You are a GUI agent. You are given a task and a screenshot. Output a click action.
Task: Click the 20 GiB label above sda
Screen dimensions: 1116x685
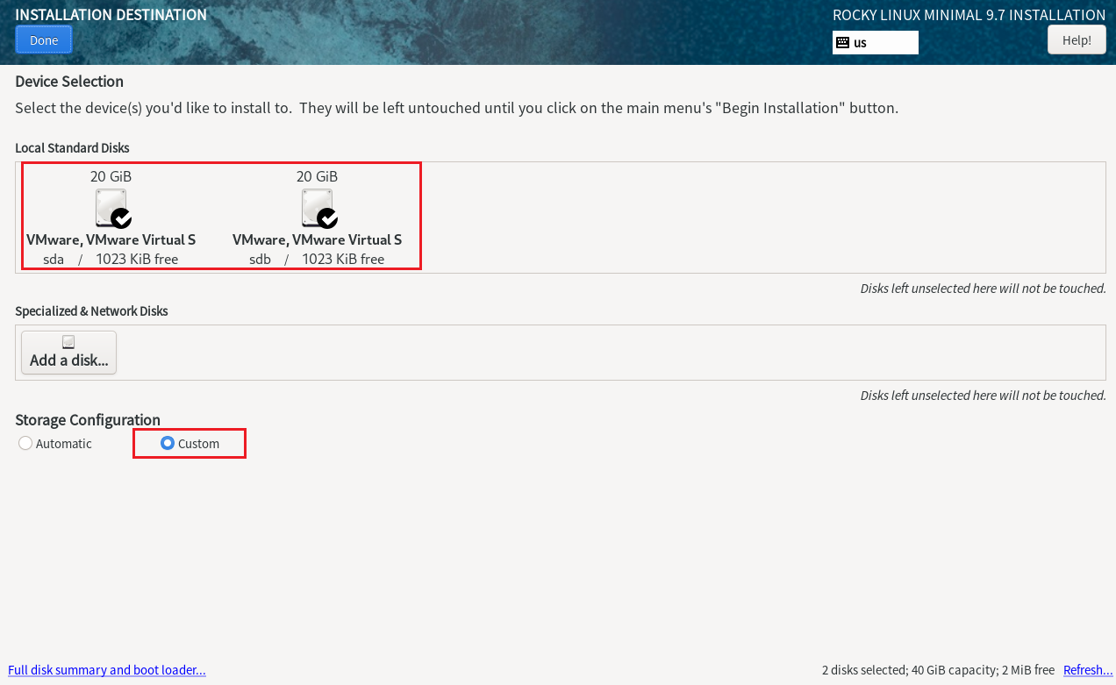point(111,176)
